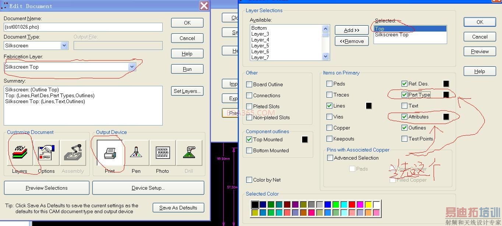
Task: Pick the red swatch in Selected Color palette
Action: point(352,204)
